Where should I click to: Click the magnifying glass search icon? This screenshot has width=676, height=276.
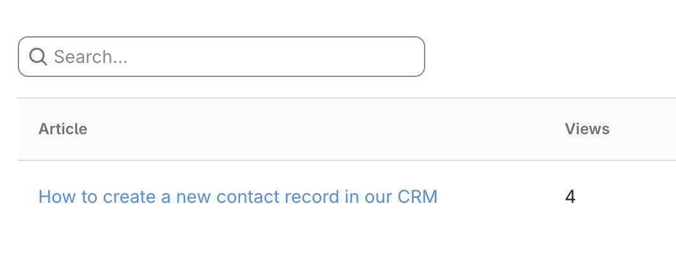[38, 57]
